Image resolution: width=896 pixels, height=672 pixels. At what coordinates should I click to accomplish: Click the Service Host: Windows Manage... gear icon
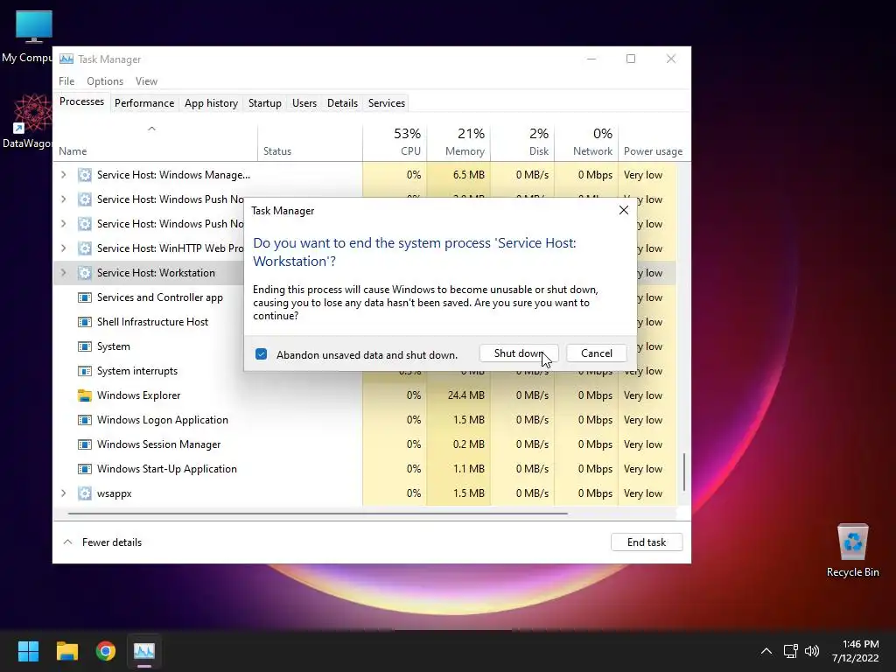click(85, 175)
